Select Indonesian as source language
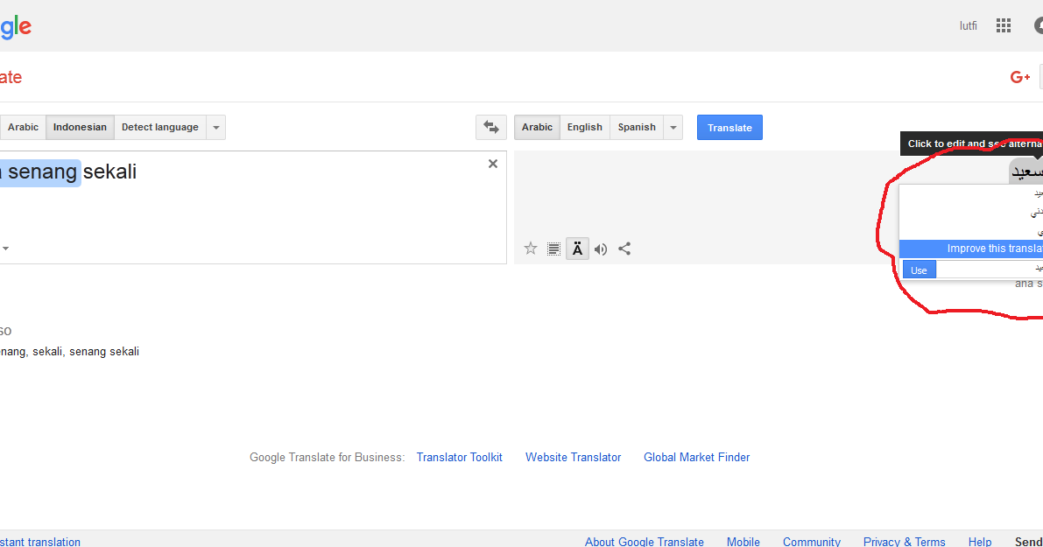1043x547 pixels. (80, 127)
